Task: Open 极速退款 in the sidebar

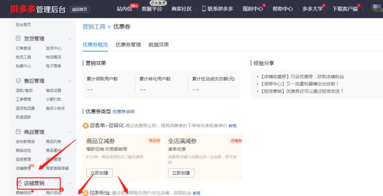Action: coord(24,117)
